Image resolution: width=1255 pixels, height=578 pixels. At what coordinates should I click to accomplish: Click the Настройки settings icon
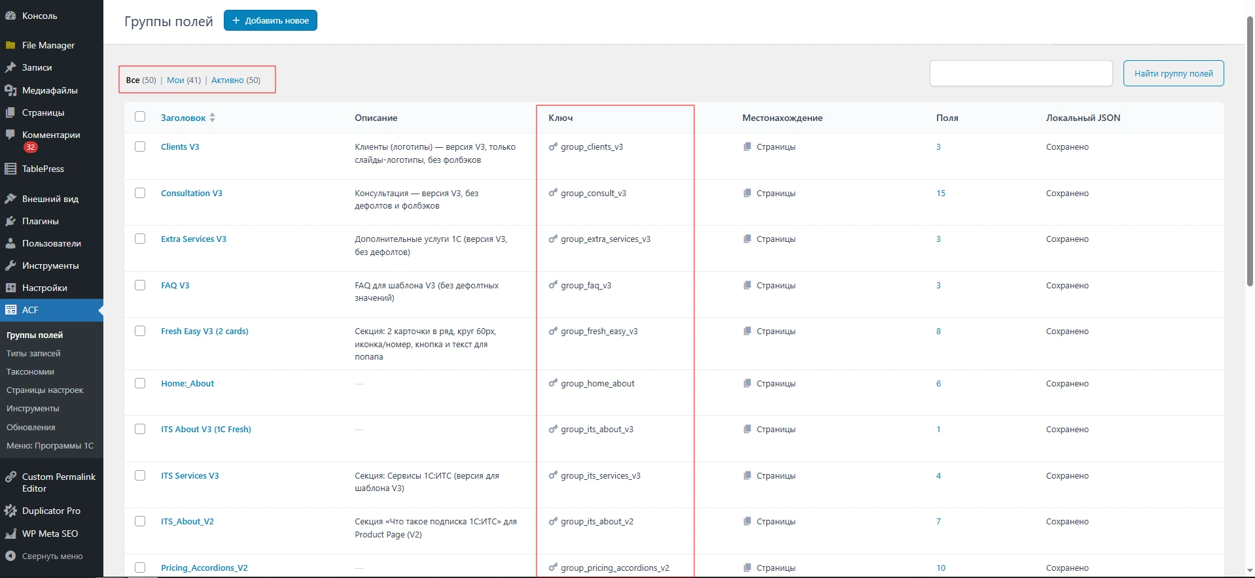click(10, 288)
